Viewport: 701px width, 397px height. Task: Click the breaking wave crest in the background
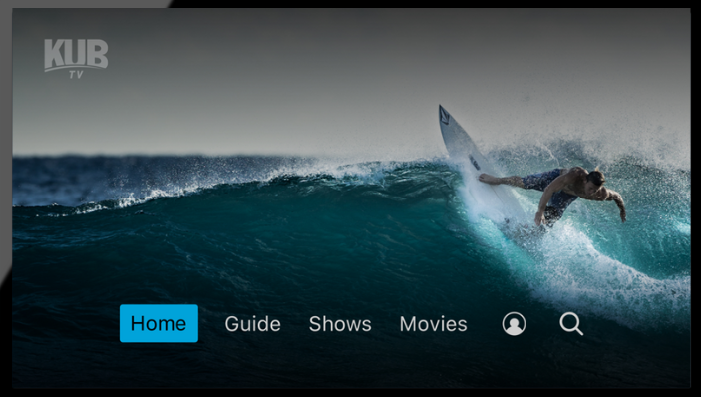[268, 179]
